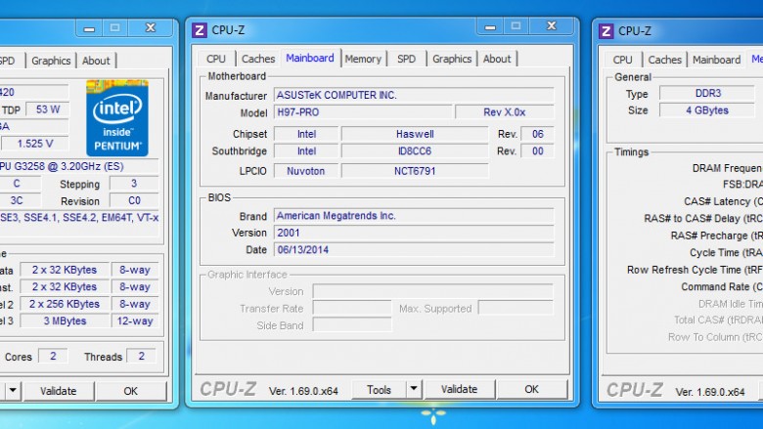The height and width of the screenshot is (429, 763).
Task: Click the Stepping value 3
Action: point(133,183)
